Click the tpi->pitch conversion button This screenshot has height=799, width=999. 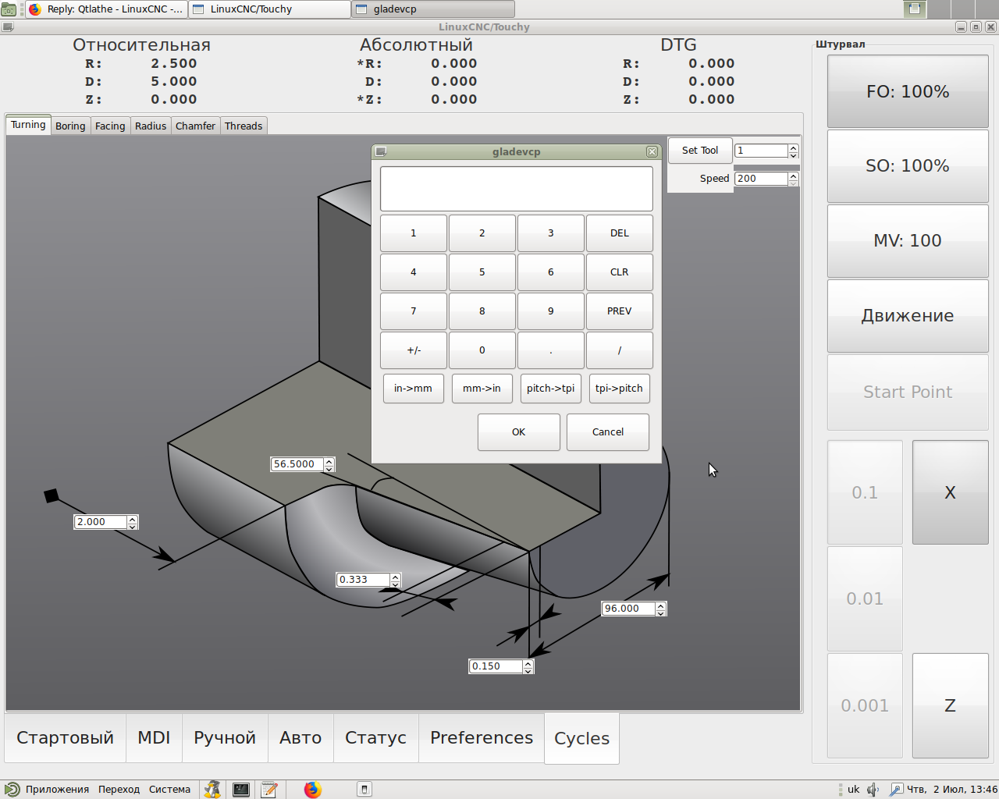point(620,389)
